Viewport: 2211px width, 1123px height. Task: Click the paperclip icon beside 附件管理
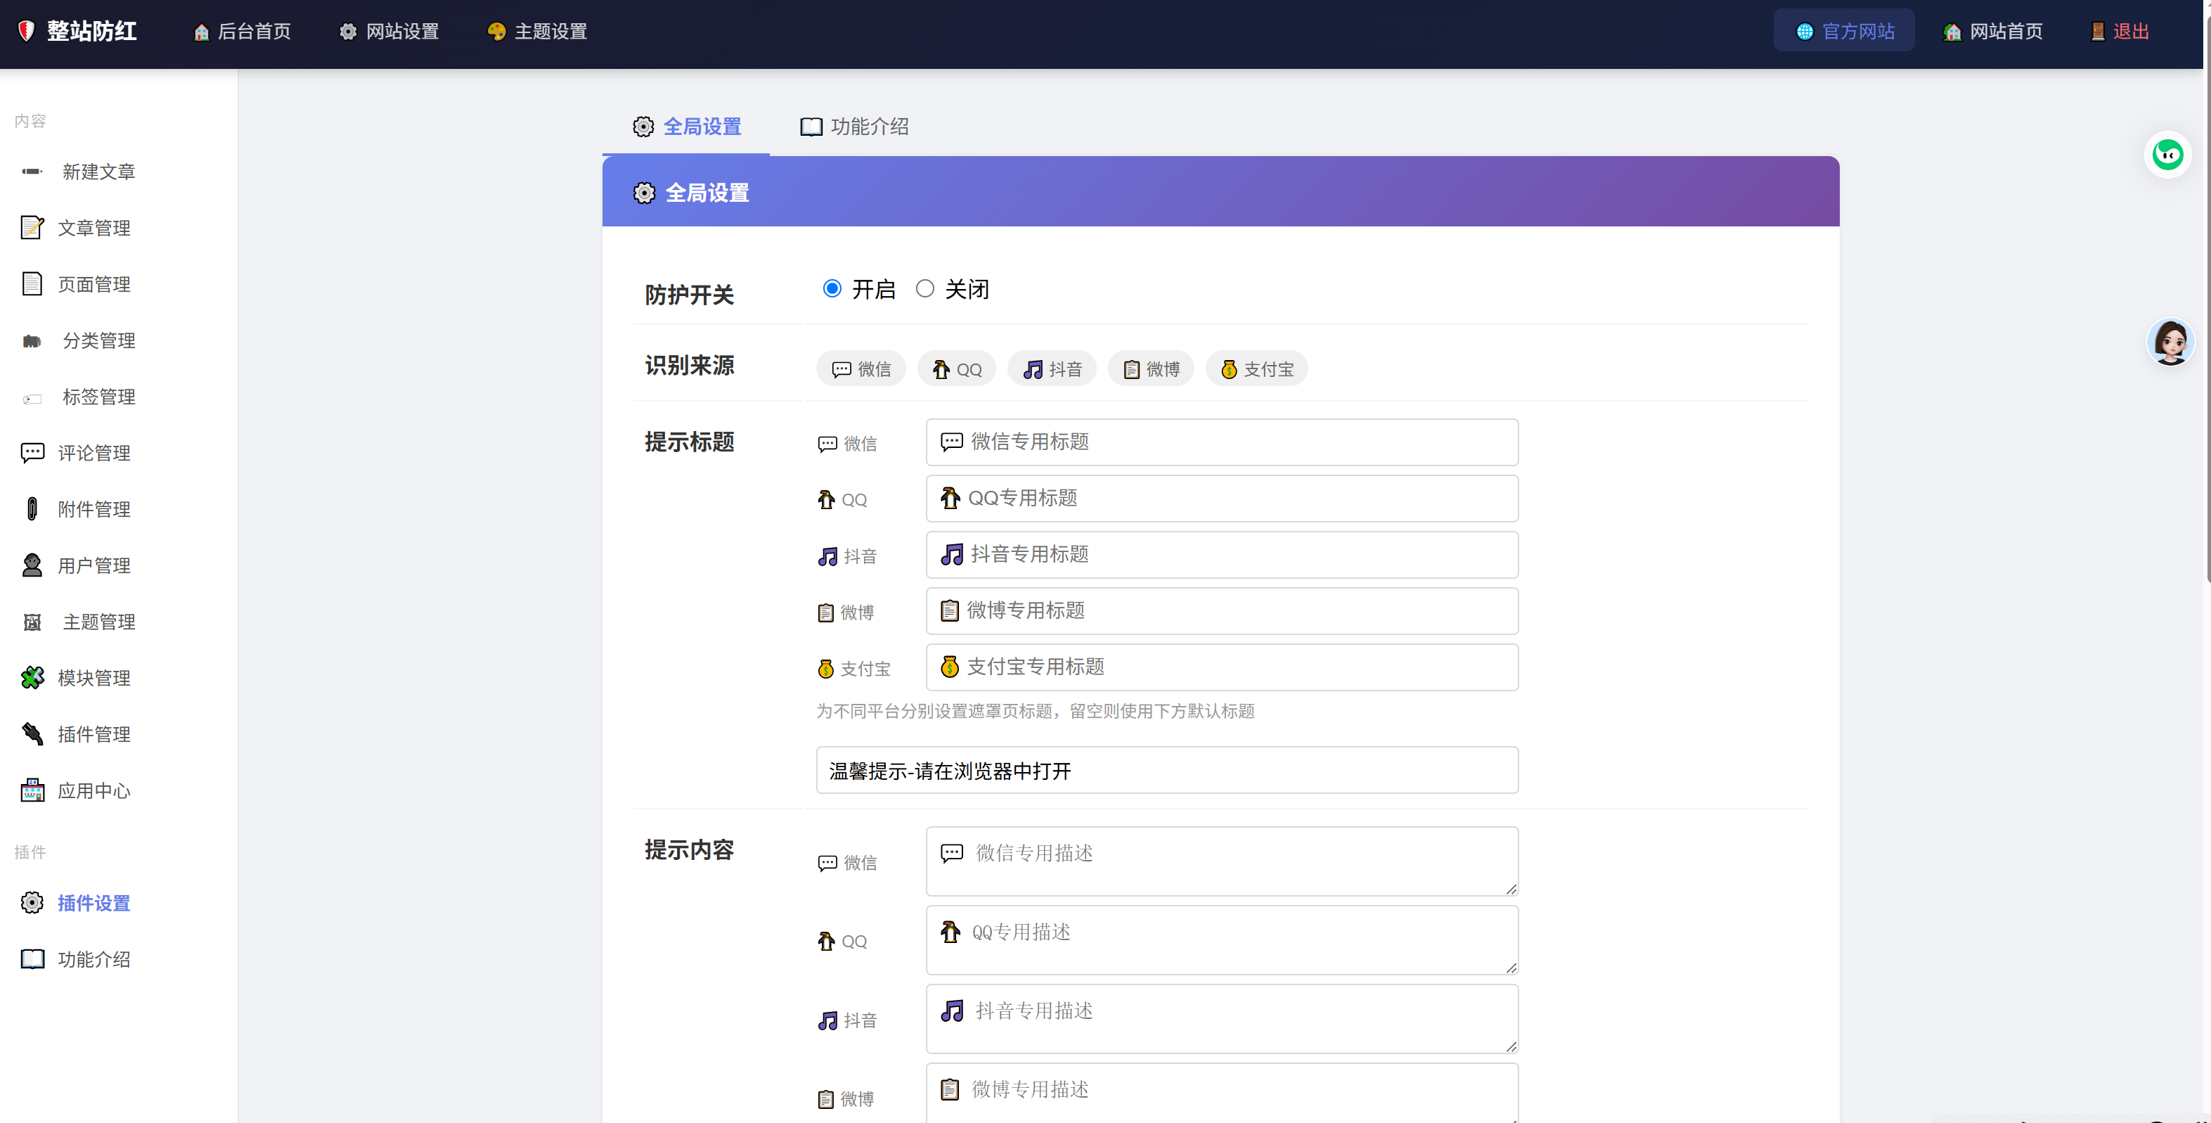[32, 509]
